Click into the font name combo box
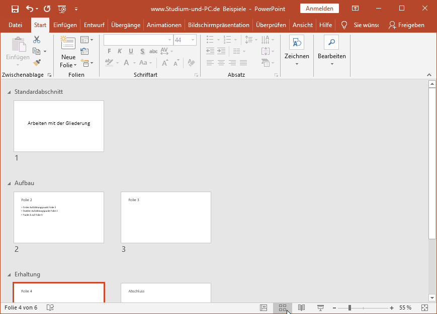 [138, 40]
